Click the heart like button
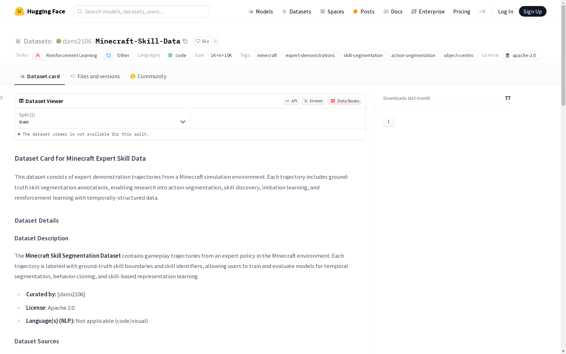 click(x=202, y=41)
